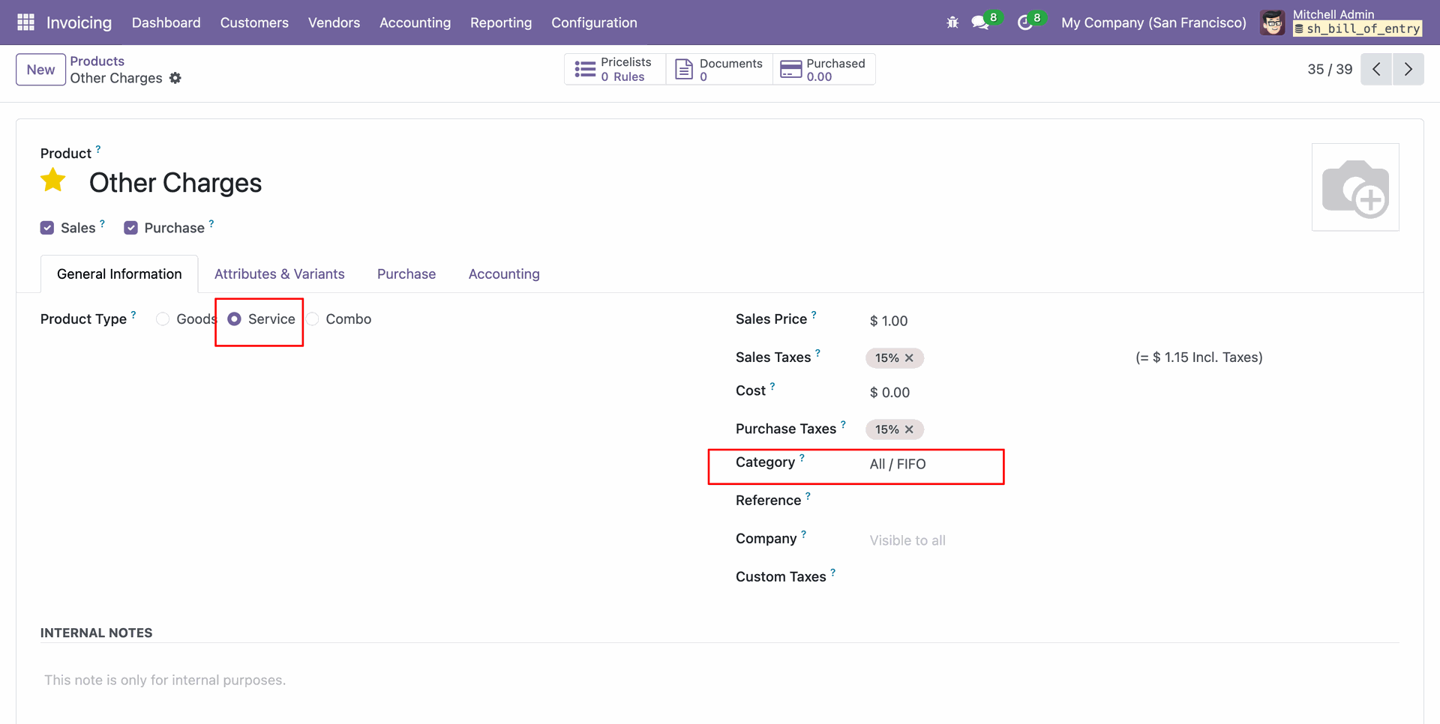Click the New button
Screen dimensions: 1440x724
click(40, 70)
